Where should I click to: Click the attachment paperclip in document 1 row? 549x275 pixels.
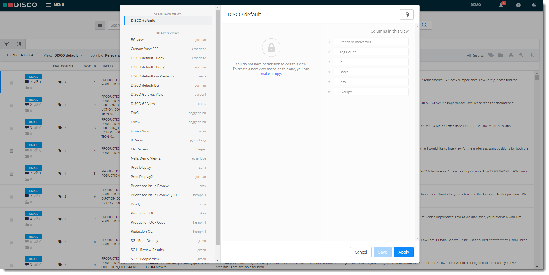point(36,82)
